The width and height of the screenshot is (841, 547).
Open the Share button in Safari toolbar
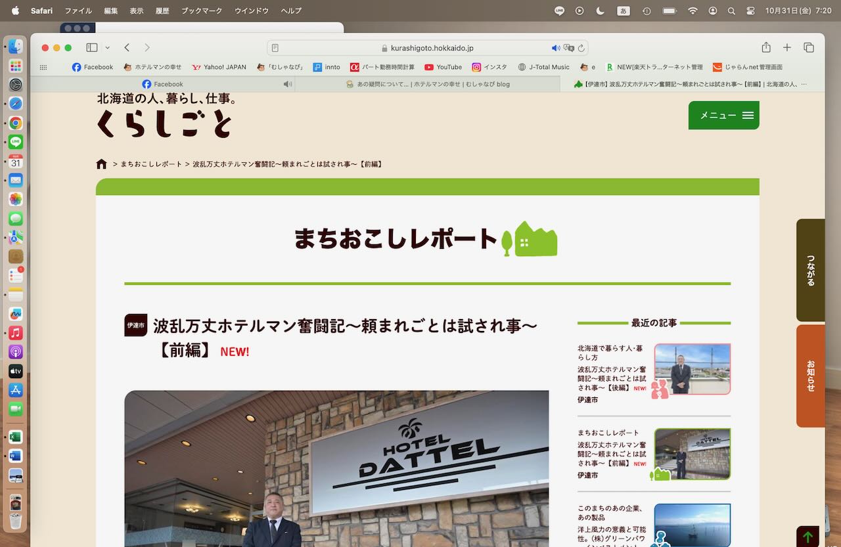766,48
